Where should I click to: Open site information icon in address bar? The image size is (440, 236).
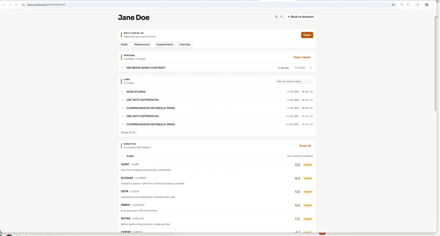pyautogui.click(x=24, y=5)
